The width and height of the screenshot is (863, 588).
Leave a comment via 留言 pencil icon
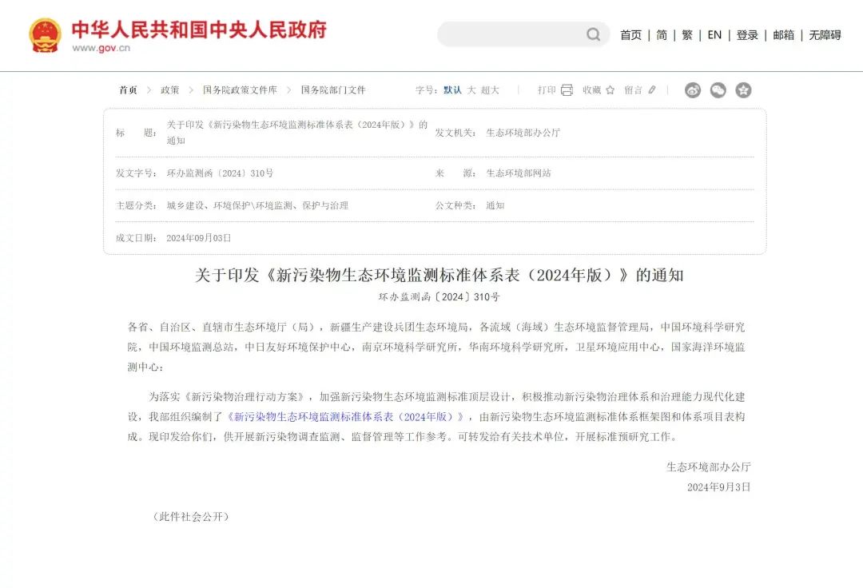tap(652, 89)
